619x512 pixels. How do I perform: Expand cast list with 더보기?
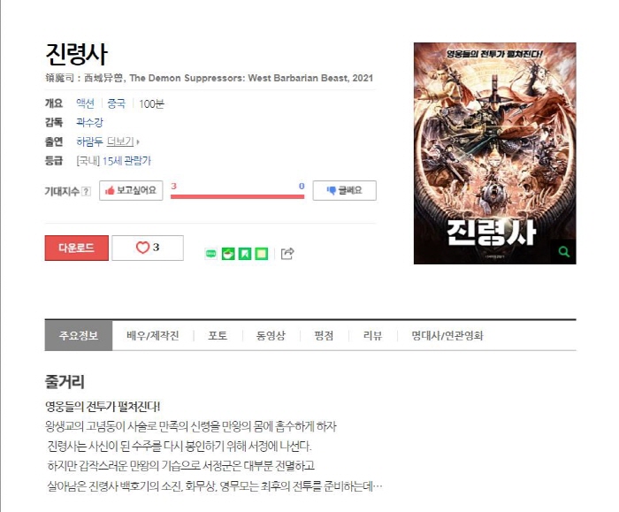pos(120,141)
